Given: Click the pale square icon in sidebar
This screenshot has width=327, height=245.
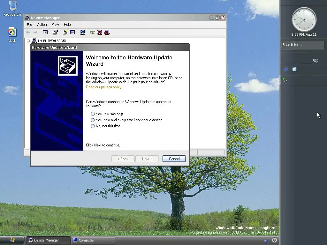Looking at the screenshot, I should 294,69.
